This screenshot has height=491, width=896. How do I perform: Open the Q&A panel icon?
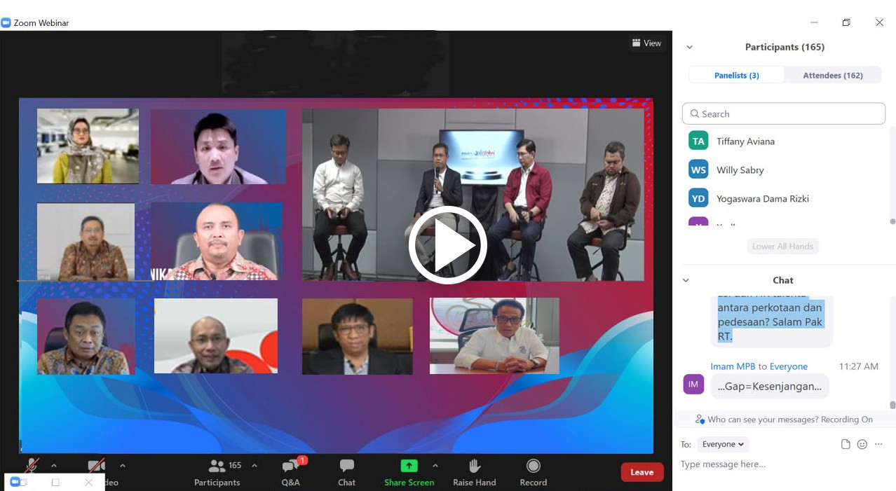click(290, 466)
